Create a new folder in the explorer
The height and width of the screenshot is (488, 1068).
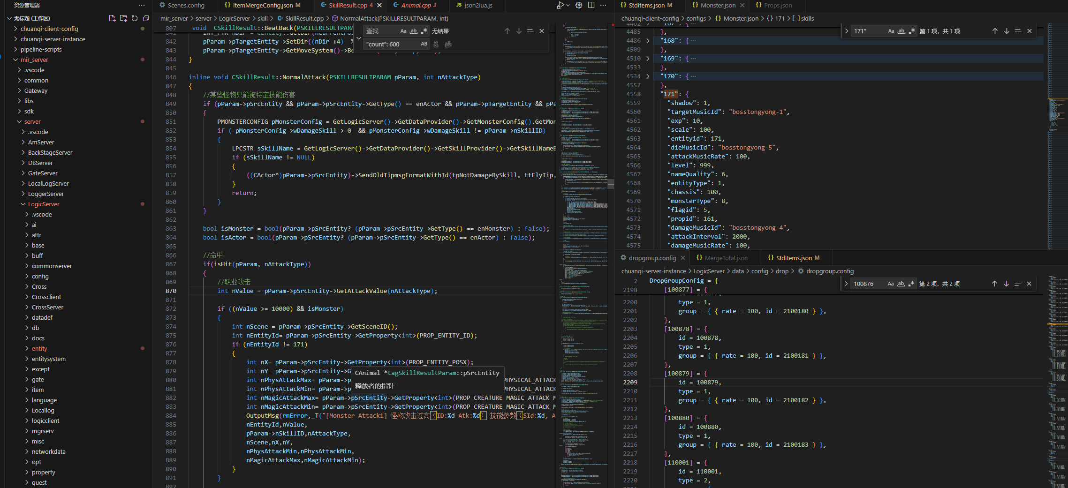(123, 18)
